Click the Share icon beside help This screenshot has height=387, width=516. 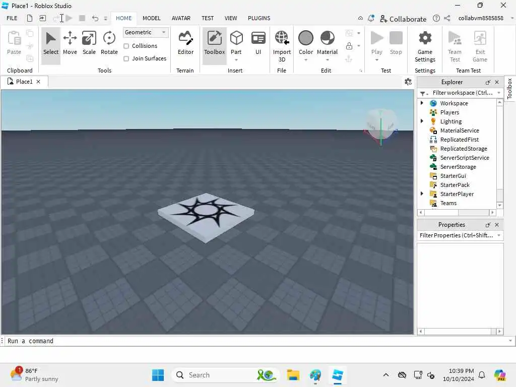[447, 19]
